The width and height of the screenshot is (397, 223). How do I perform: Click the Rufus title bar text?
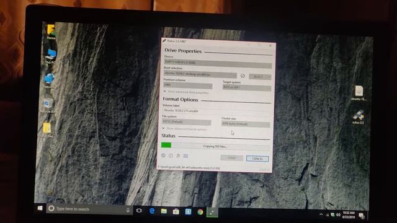pyautogui.click(x=176, y=41)
